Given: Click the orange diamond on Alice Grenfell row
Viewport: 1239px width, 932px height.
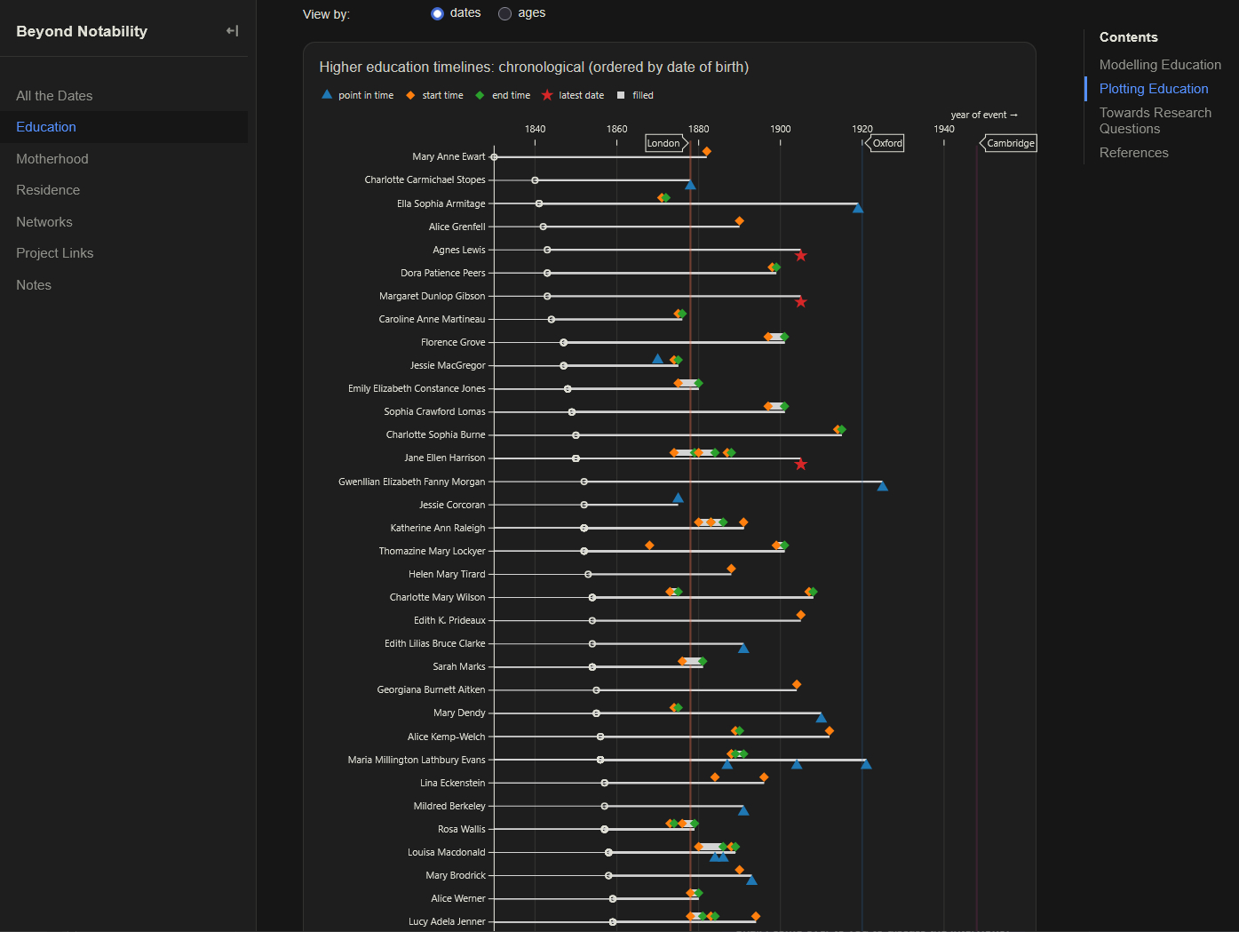Looking at the screenshot, I should point(739,221).
